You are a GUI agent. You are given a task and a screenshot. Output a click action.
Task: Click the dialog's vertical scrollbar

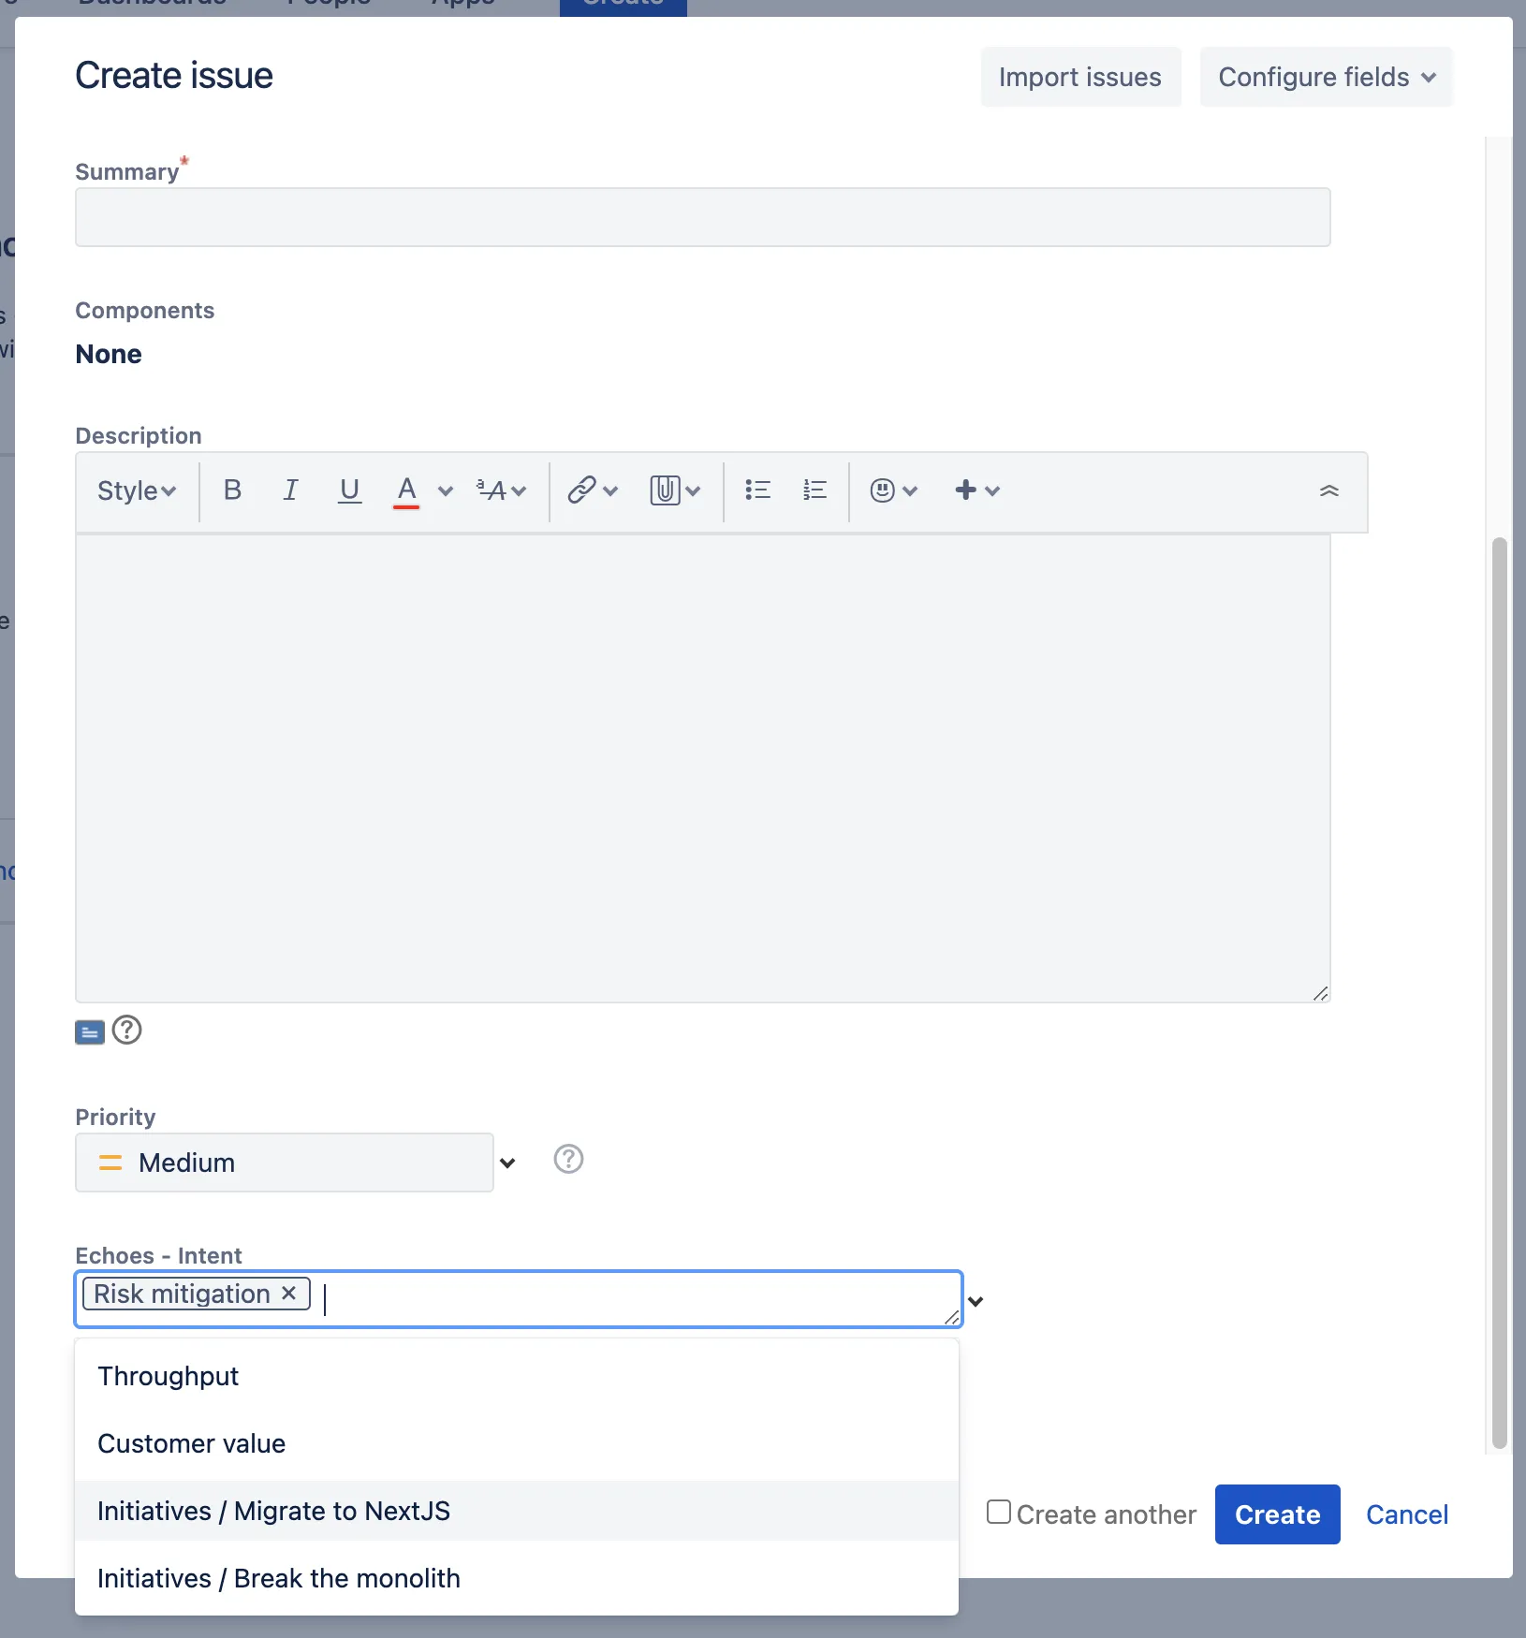1499,992
